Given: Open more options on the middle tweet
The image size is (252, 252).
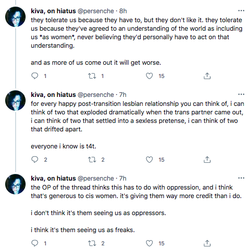Looking at the screenshot, I should click(241, 95).
